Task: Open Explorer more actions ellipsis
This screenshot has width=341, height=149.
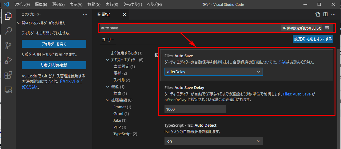Action: (85, 14)
